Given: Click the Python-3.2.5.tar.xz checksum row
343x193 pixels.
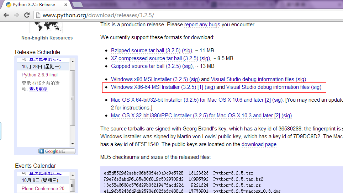Looking at the screenshot, I should point(182,185).
